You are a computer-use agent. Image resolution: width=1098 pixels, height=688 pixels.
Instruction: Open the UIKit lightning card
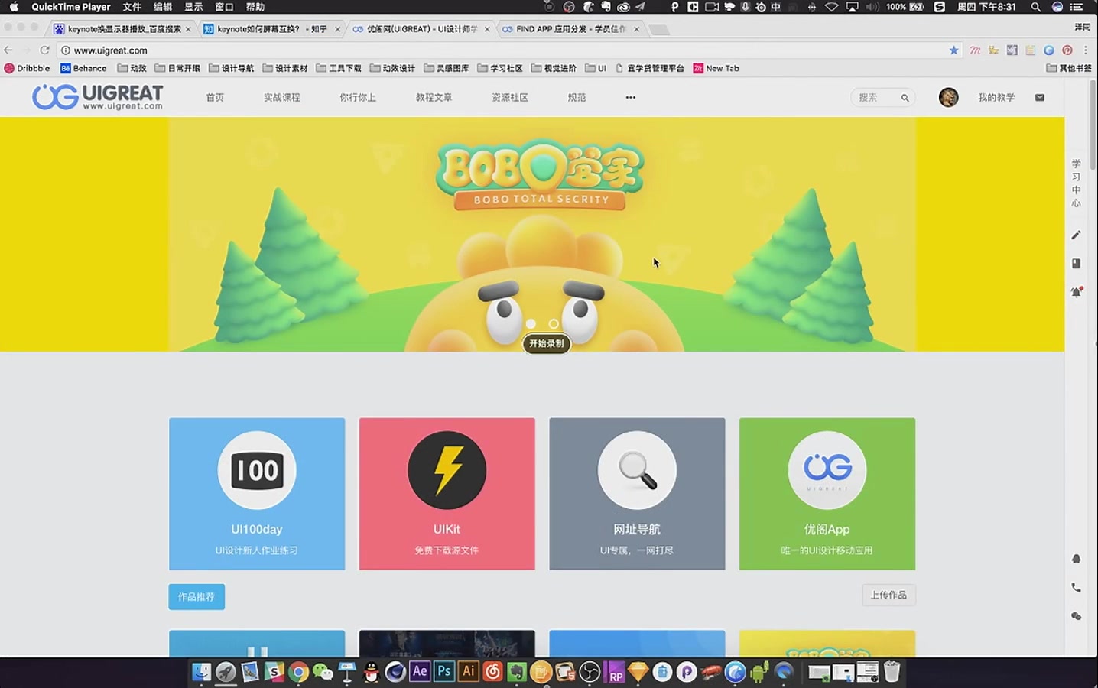point(447,494)
